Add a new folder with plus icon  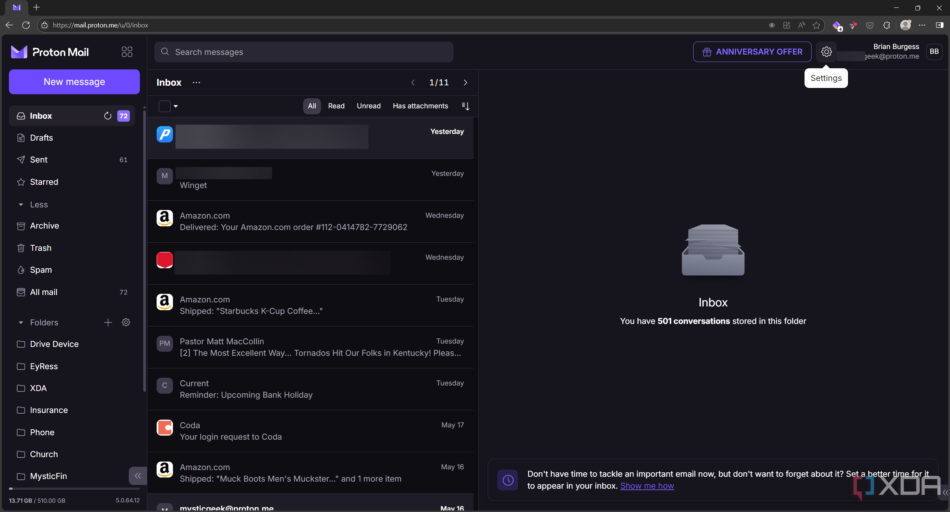(108, 322)
